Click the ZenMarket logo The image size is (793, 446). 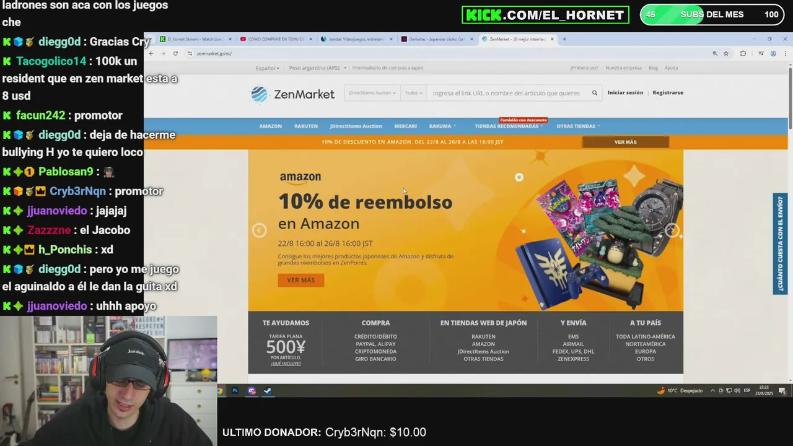coord(292,94)
